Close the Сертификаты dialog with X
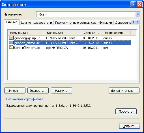The height and width of the screenshot is (133, 144). coord(139,5)
